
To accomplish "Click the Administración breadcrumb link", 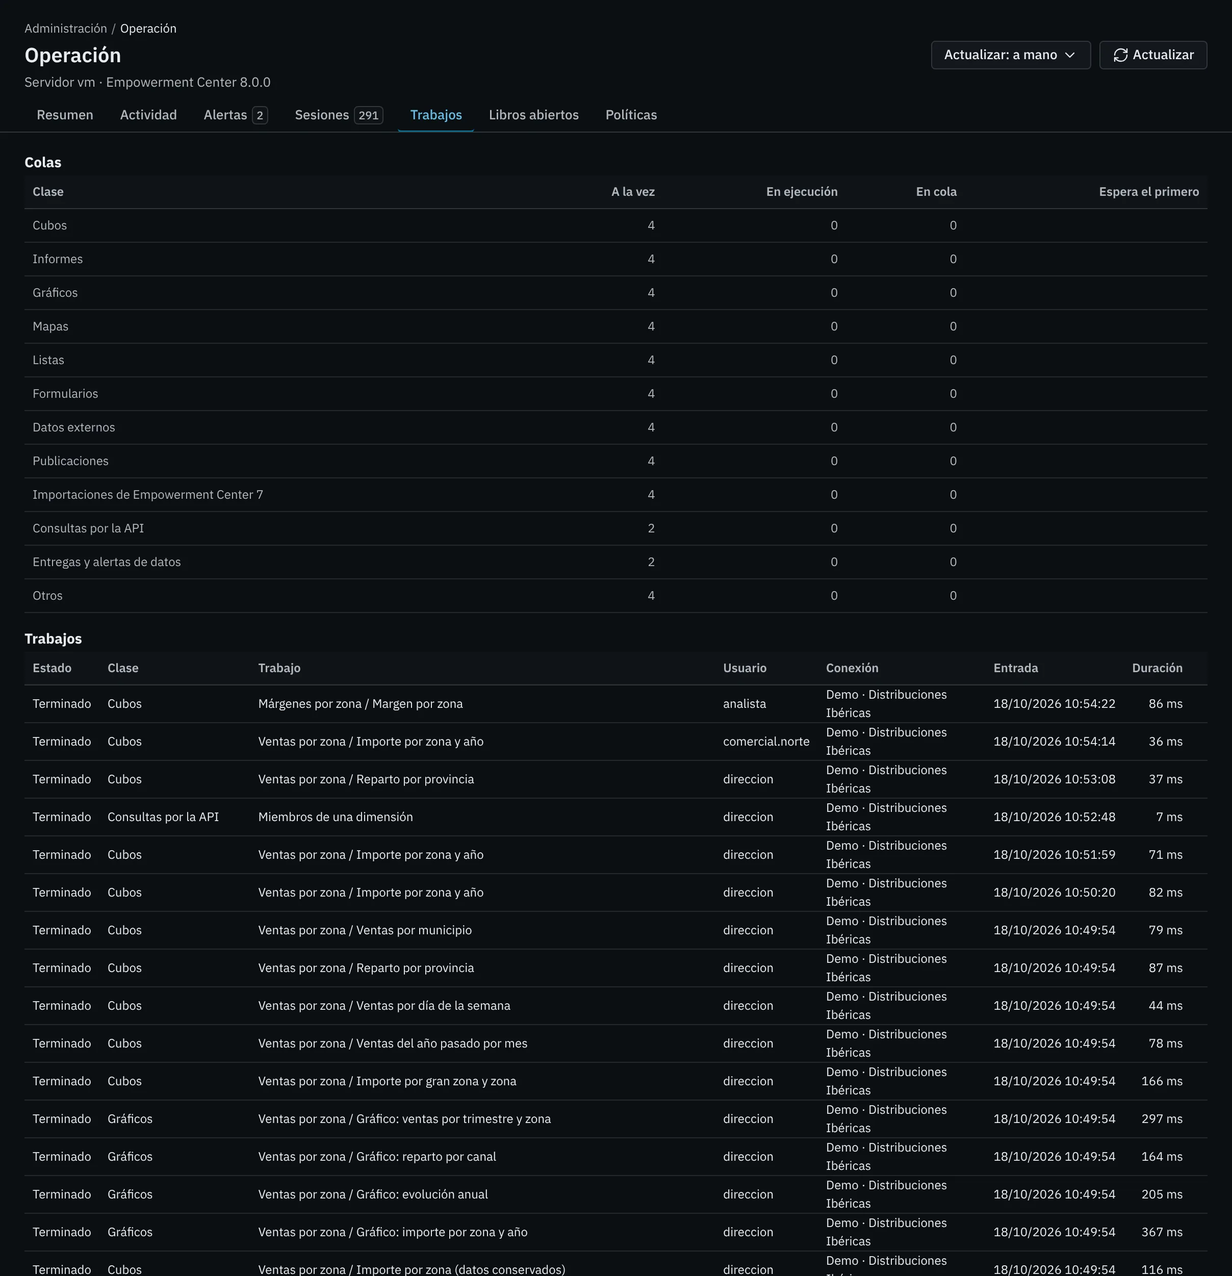I will [x=66, y=29].
